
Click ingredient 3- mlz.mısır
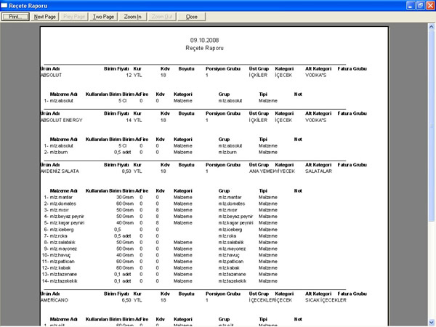pos(56,210)
